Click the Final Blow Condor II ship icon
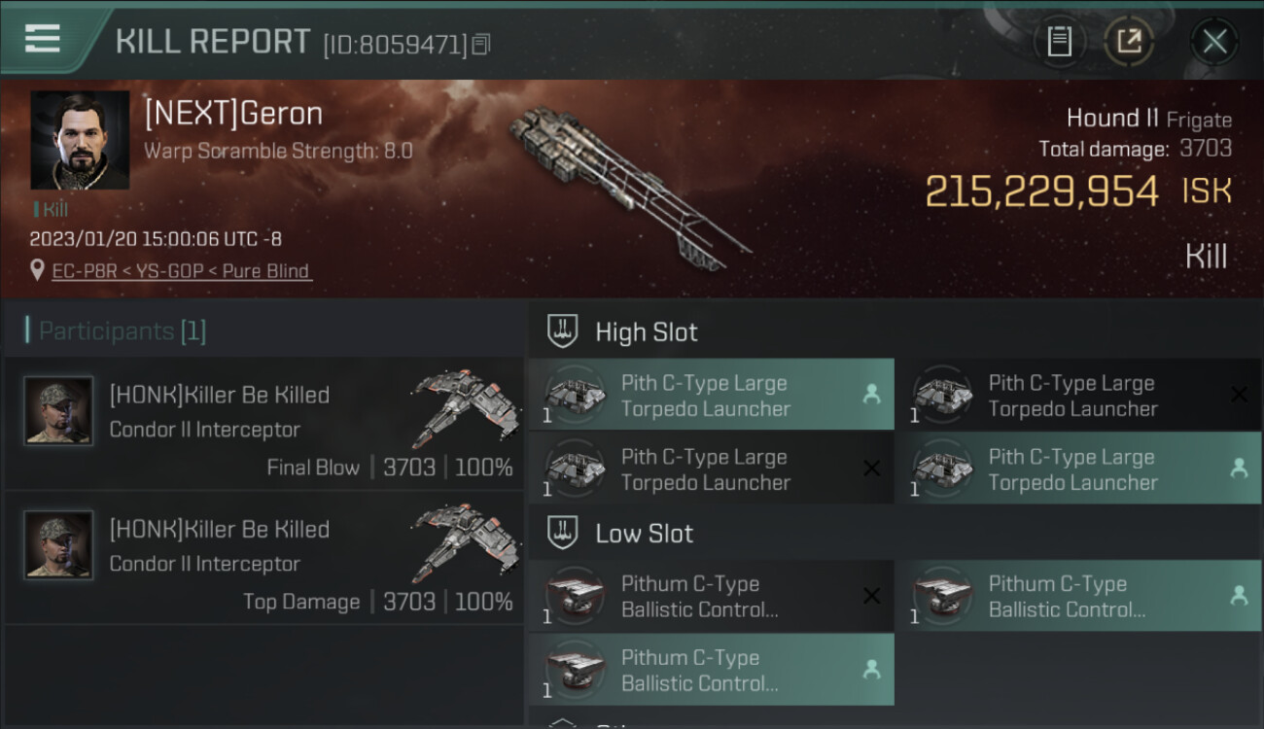Viewport: 1264px width, 729px height. [465, 408]
